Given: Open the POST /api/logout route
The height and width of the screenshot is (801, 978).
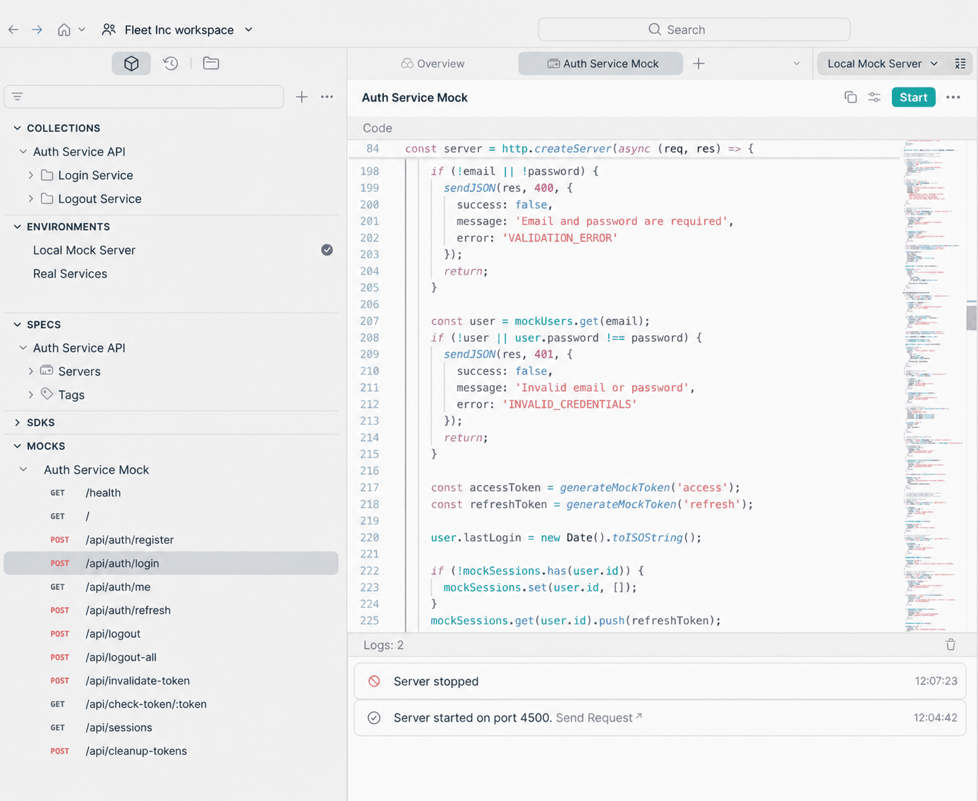Looking at the screenshot, I should pos(171,634).
